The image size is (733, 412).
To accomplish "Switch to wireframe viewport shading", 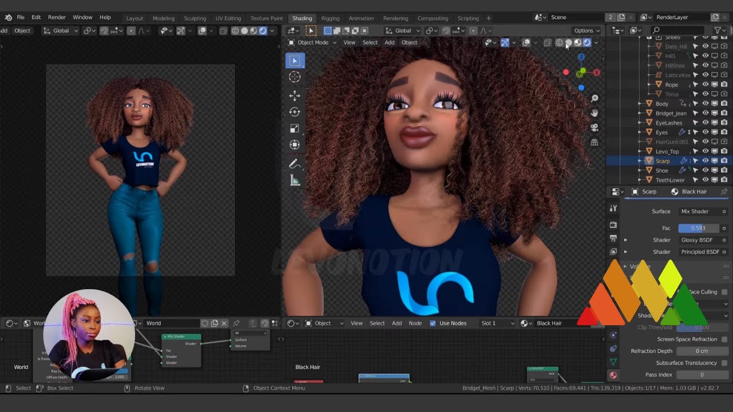I will click(x=559, y=42).
